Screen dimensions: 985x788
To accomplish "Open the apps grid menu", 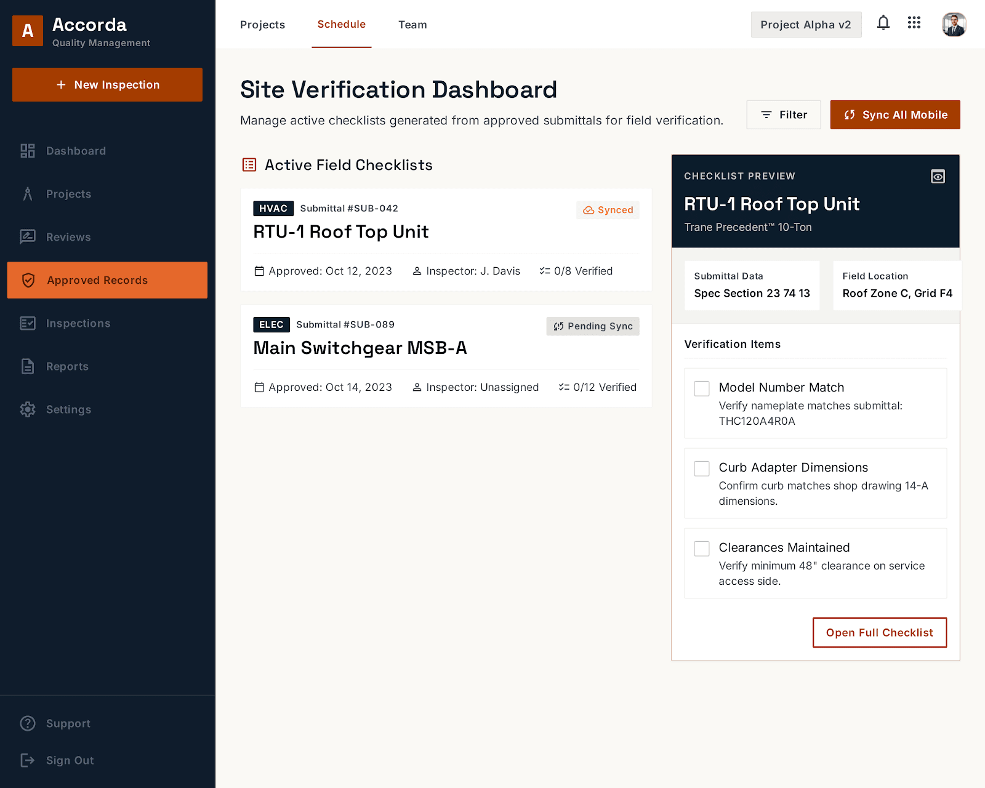I will click(914, 23).
